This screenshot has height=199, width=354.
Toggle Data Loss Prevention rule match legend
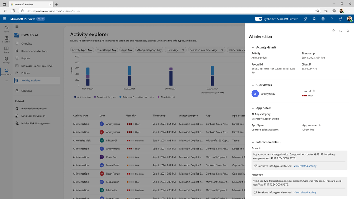coord(136,97)
